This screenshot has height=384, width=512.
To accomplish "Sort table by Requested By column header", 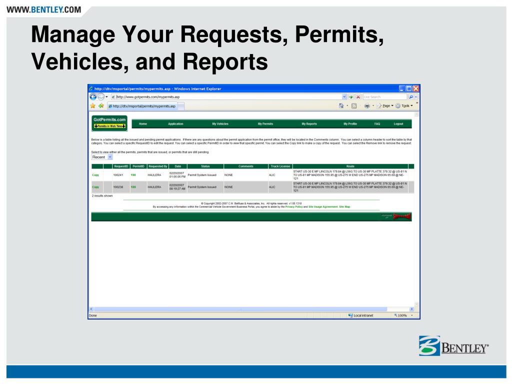I will 157,166.
